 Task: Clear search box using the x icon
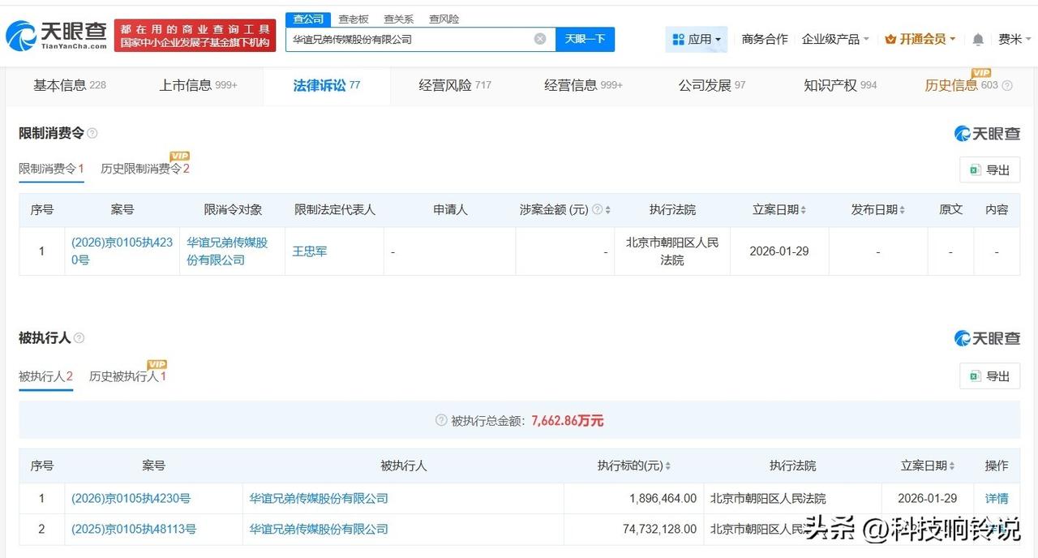[x=538, y=38]
